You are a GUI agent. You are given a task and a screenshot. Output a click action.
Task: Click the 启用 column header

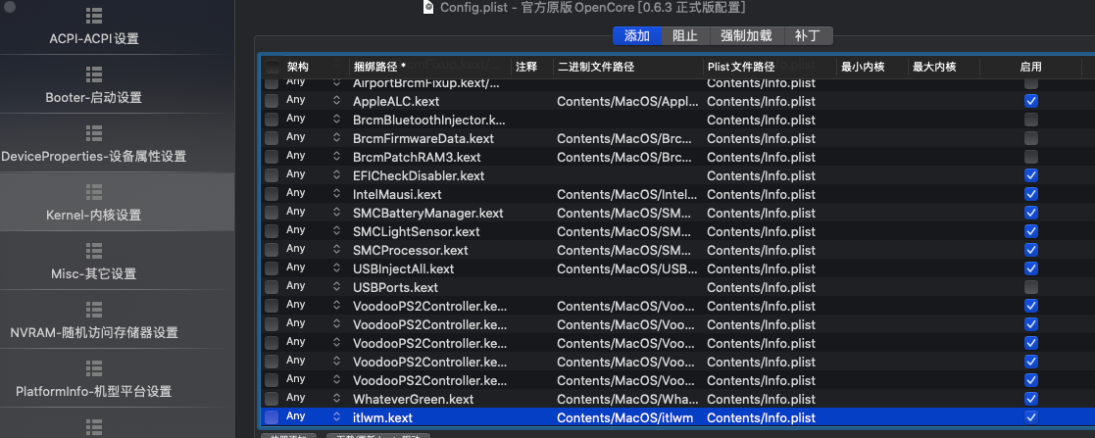pyautogui.click(x=1030, y=67)
